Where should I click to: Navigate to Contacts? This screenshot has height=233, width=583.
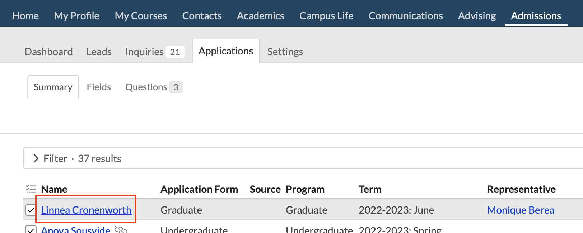202,16
